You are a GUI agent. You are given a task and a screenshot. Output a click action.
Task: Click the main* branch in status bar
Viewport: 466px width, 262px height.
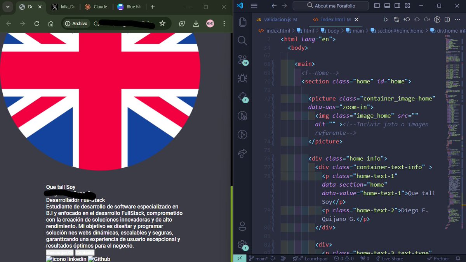(258, 259)
